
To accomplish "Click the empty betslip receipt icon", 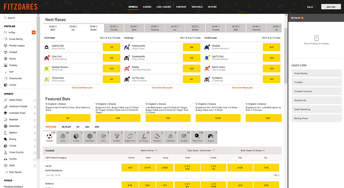I will 316,38.
